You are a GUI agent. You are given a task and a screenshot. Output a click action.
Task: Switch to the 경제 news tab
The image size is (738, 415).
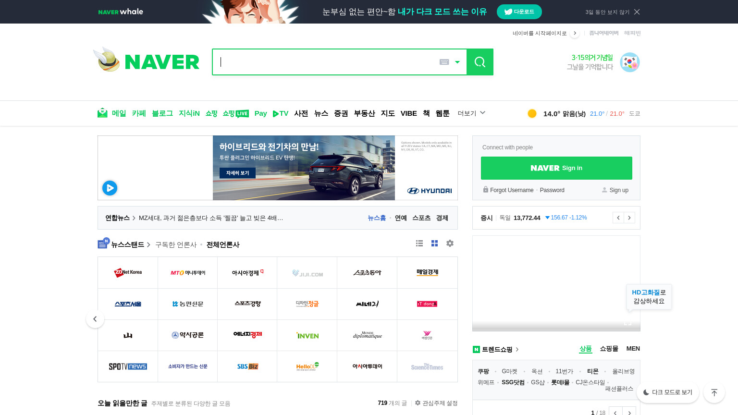coord(442,218)
